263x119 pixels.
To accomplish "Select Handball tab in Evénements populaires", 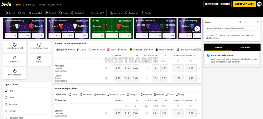I will click(x=99, y=95).
